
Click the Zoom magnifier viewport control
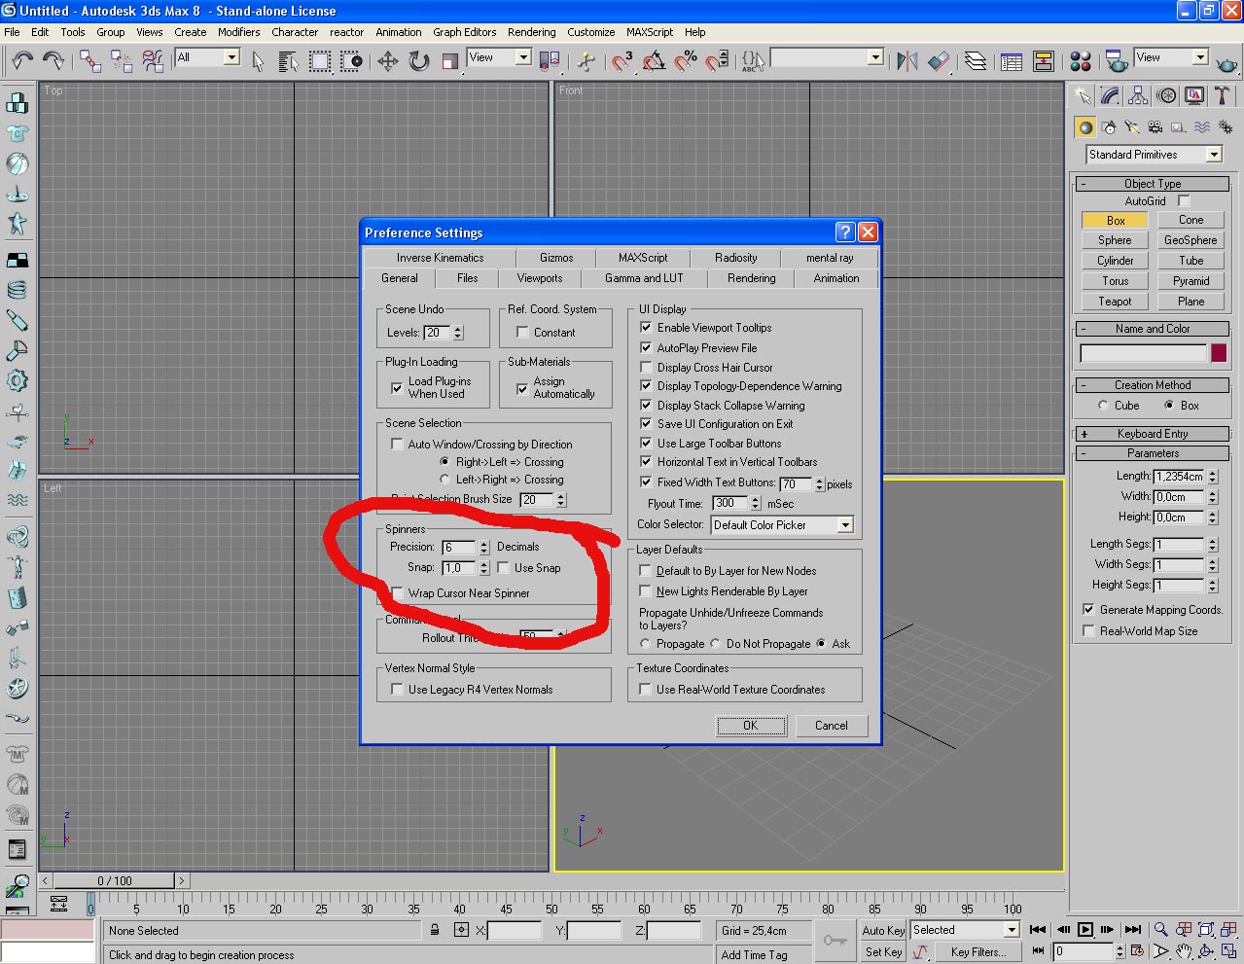[x=1160, y=930]
